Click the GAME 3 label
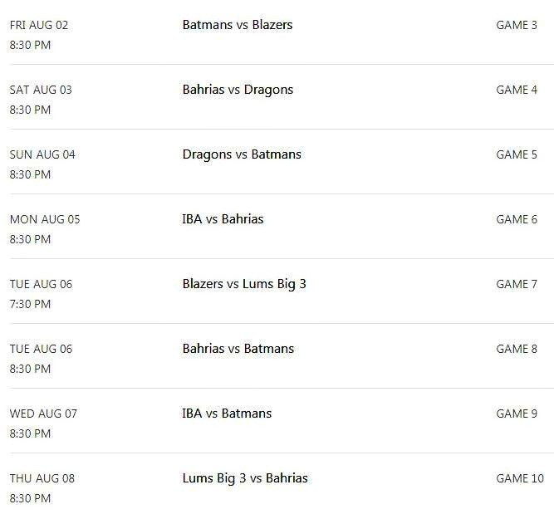This screenshot has width=554, height=514. pyautogui.click(x=517, y=25)
